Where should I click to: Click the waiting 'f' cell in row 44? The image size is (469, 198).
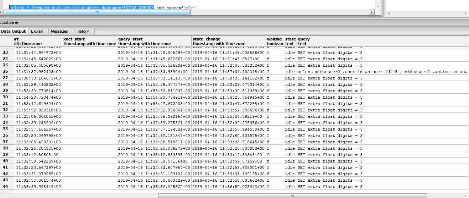click(275, 186)
